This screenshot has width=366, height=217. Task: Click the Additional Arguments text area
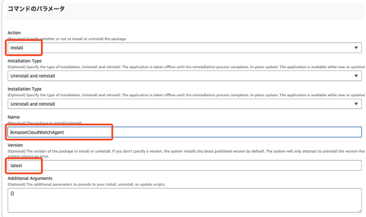[x=184, y=200]
